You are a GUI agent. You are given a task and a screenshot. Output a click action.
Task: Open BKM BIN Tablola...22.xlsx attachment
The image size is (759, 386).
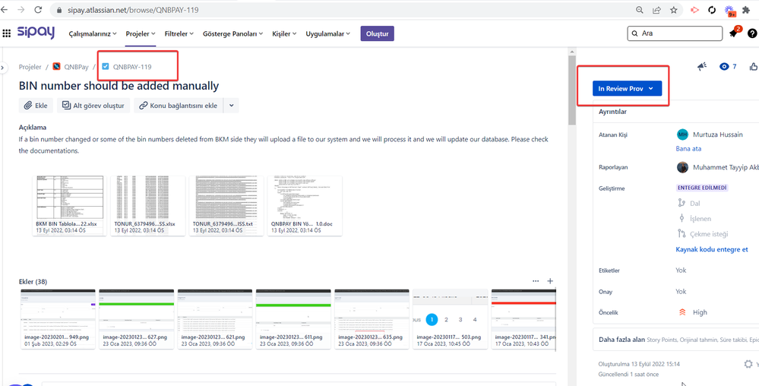pos(70,206)
